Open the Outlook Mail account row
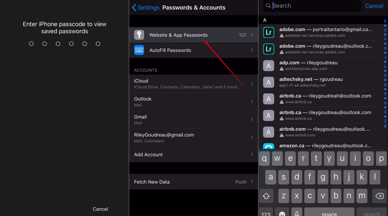The image size is (388, 216). pos(194,102)
